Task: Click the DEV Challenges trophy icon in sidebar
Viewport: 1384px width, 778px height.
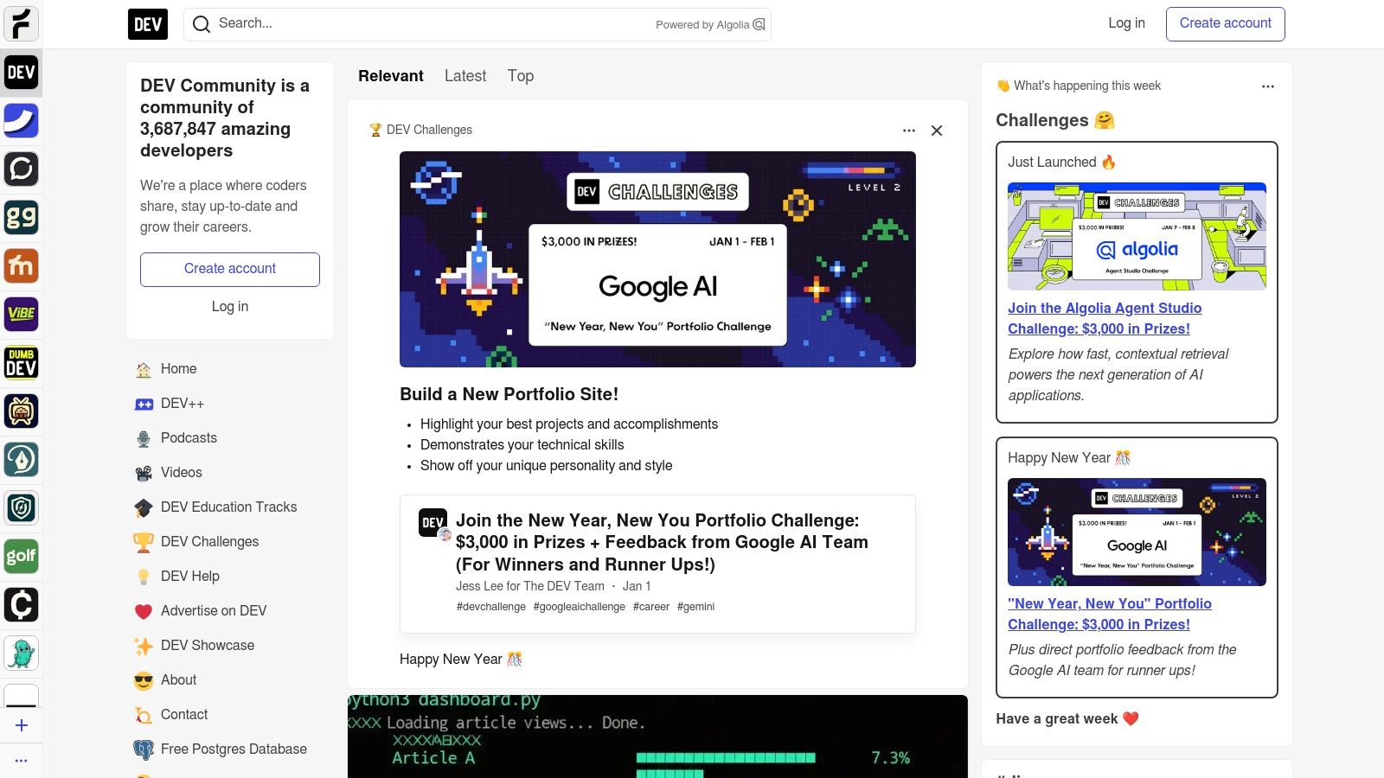Action: coord(143,542)
